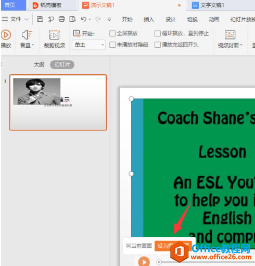Select the 大纲 outline view button

(39, 65)
